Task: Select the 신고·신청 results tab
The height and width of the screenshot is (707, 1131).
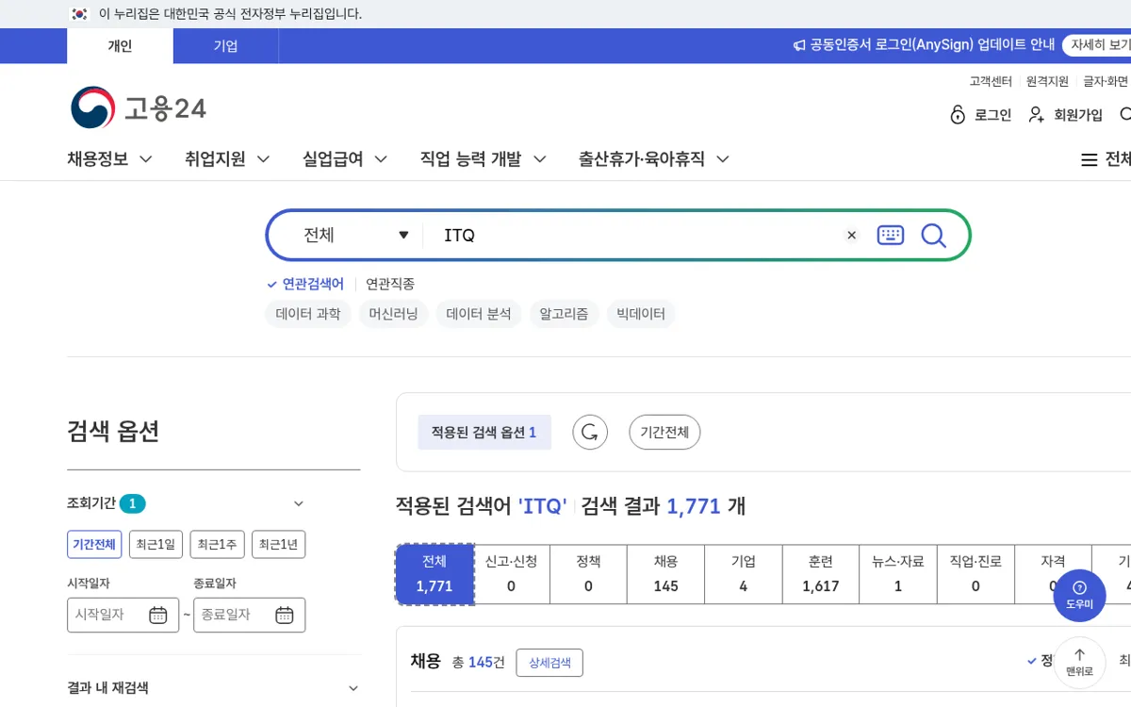Action: [x=511, y=573]
